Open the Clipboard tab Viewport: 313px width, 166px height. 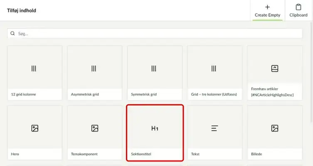[x=298, y=10]
